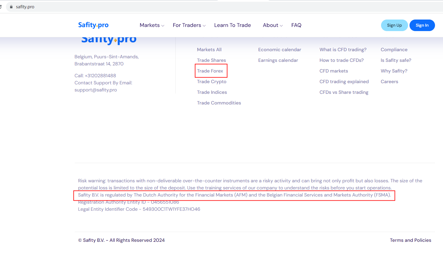Open the Compliance link
The height and width of the screenshot is (256, 443).
pyautogui.click(x=394, y=50)
